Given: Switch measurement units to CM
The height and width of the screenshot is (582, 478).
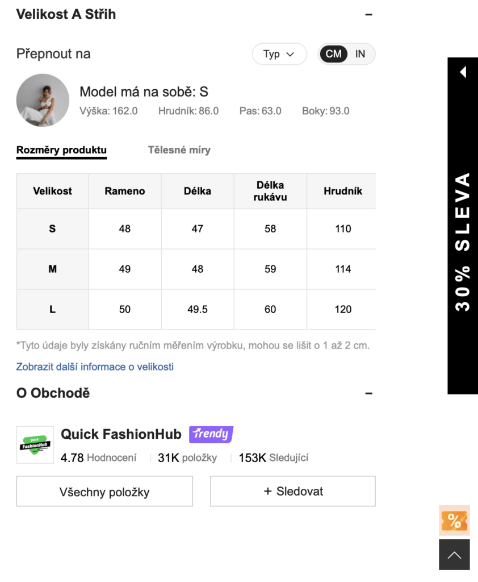Looking at the screenshot, I should pyautogui.click(x=333, y=54).
